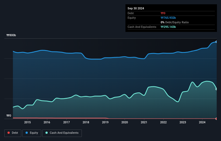The height and width of the screenshot is (141, 221).
Task: Select the 2021 x-axis year label
Action: coord(144,123)
